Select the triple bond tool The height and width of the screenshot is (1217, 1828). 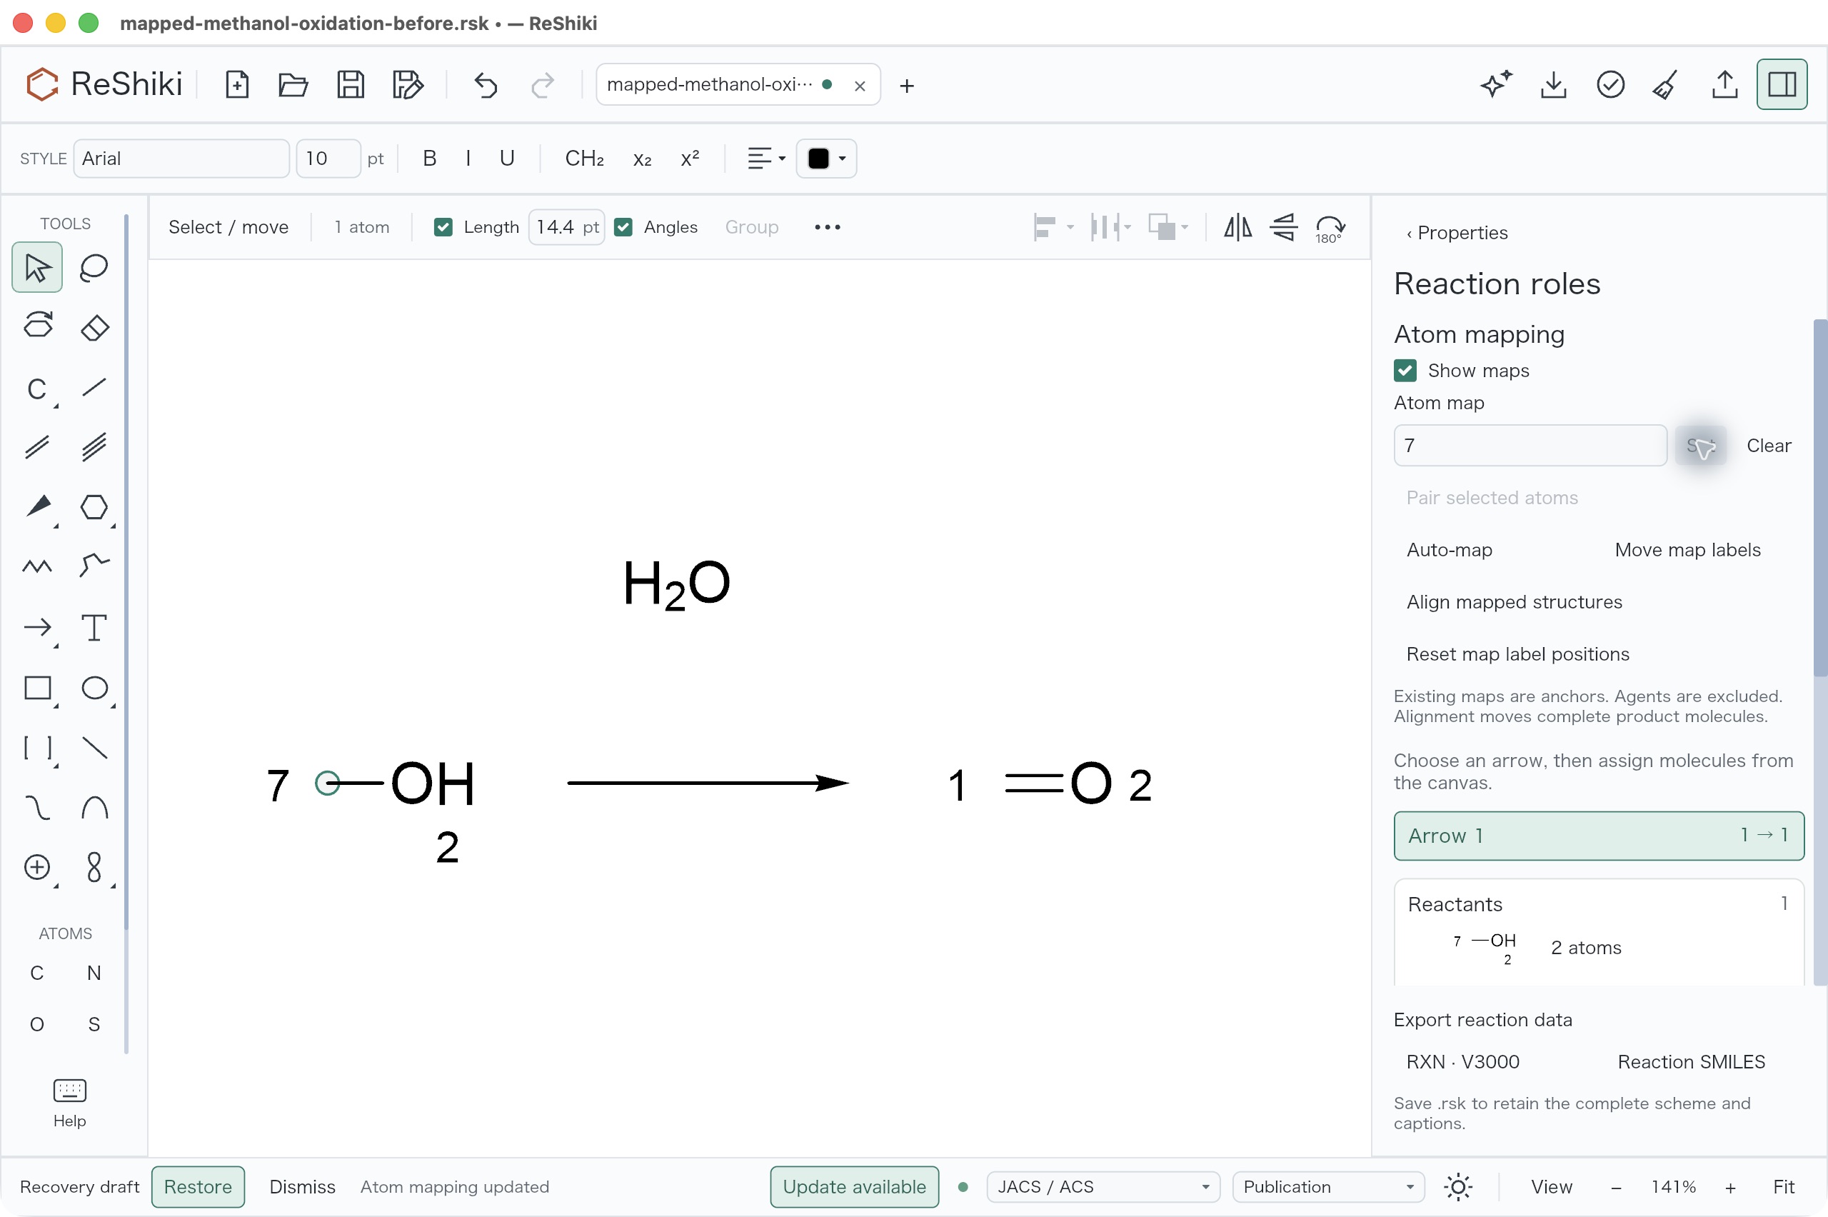(x=94, y=447)
